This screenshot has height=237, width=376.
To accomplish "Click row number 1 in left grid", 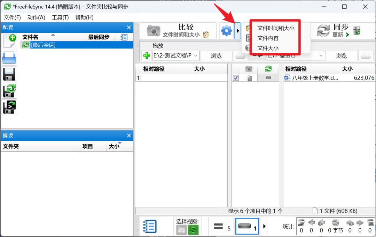I will (x=138, y=78).
